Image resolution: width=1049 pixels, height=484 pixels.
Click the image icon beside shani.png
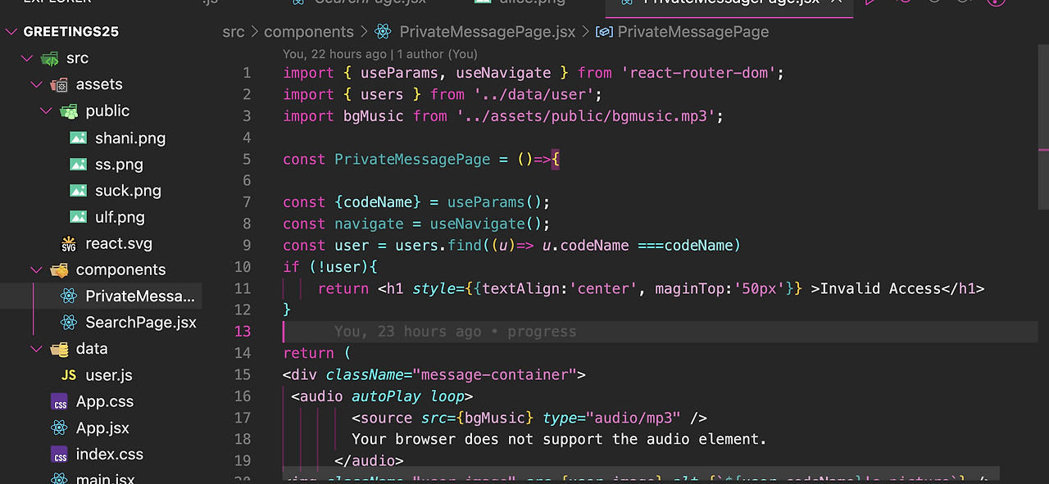[x=78, y=138]
